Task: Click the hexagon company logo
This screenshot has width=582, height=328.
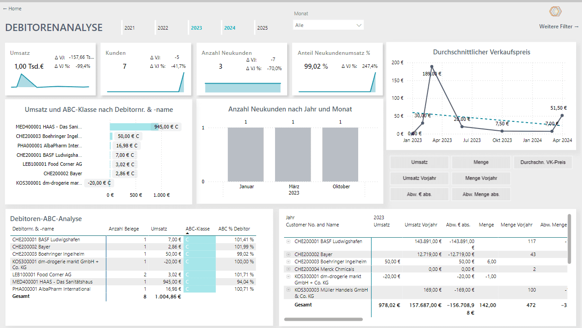Action: 556,11
